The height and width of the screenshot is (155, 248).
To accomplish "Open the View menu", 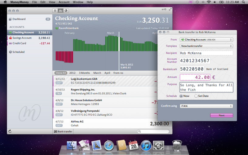I will click(52, 2).
